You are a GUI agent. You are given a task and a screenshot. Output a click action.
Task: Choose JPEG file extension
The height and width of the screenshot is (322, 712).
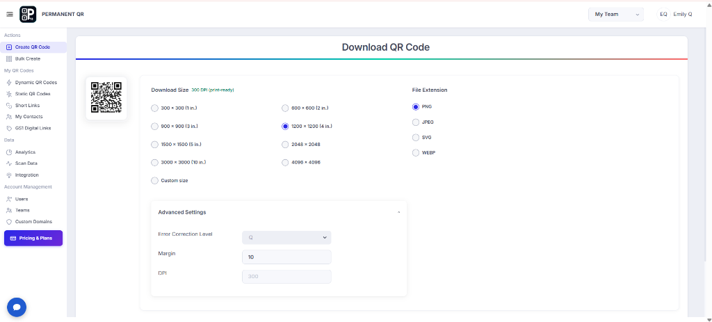416,122
